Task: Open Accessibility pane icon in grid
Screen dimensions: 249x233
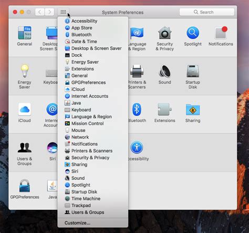Action: pyautogui.click(x=137, y=147)
